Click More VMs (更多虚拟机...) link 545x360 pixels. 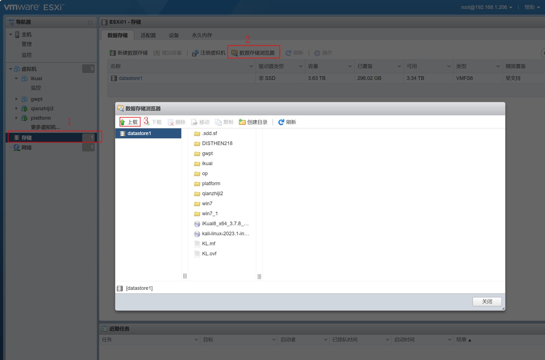[x=45, y=127]
